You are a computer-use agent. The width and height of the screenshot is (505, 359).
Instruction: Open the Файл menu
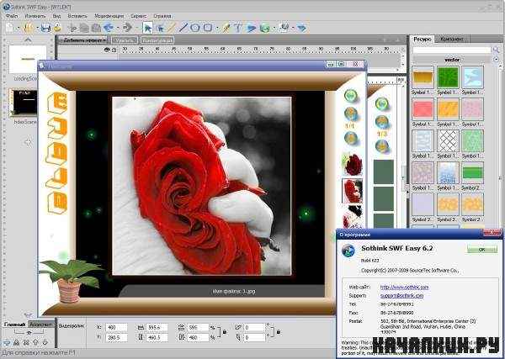(x=11, y=16)
